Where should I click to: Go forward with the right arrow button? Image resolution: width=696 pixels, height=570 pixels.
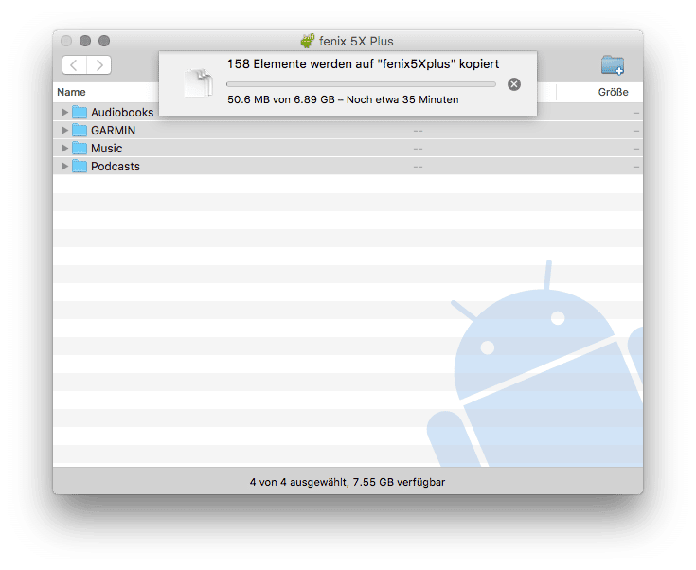[99, 65]
